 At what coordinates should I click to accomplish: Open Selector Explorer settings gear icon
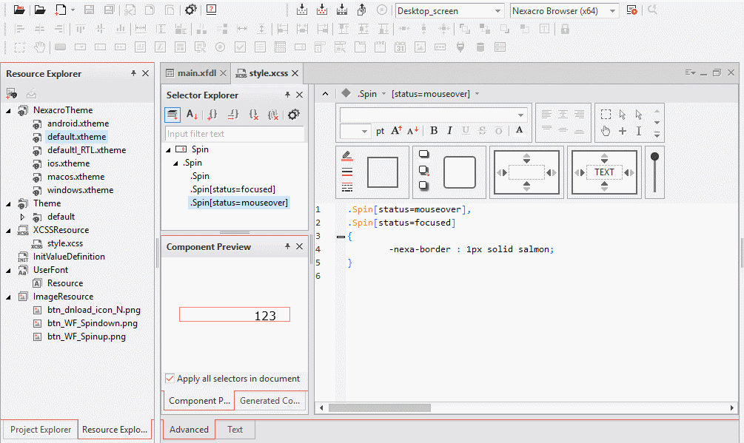click(x=294, y=115)
